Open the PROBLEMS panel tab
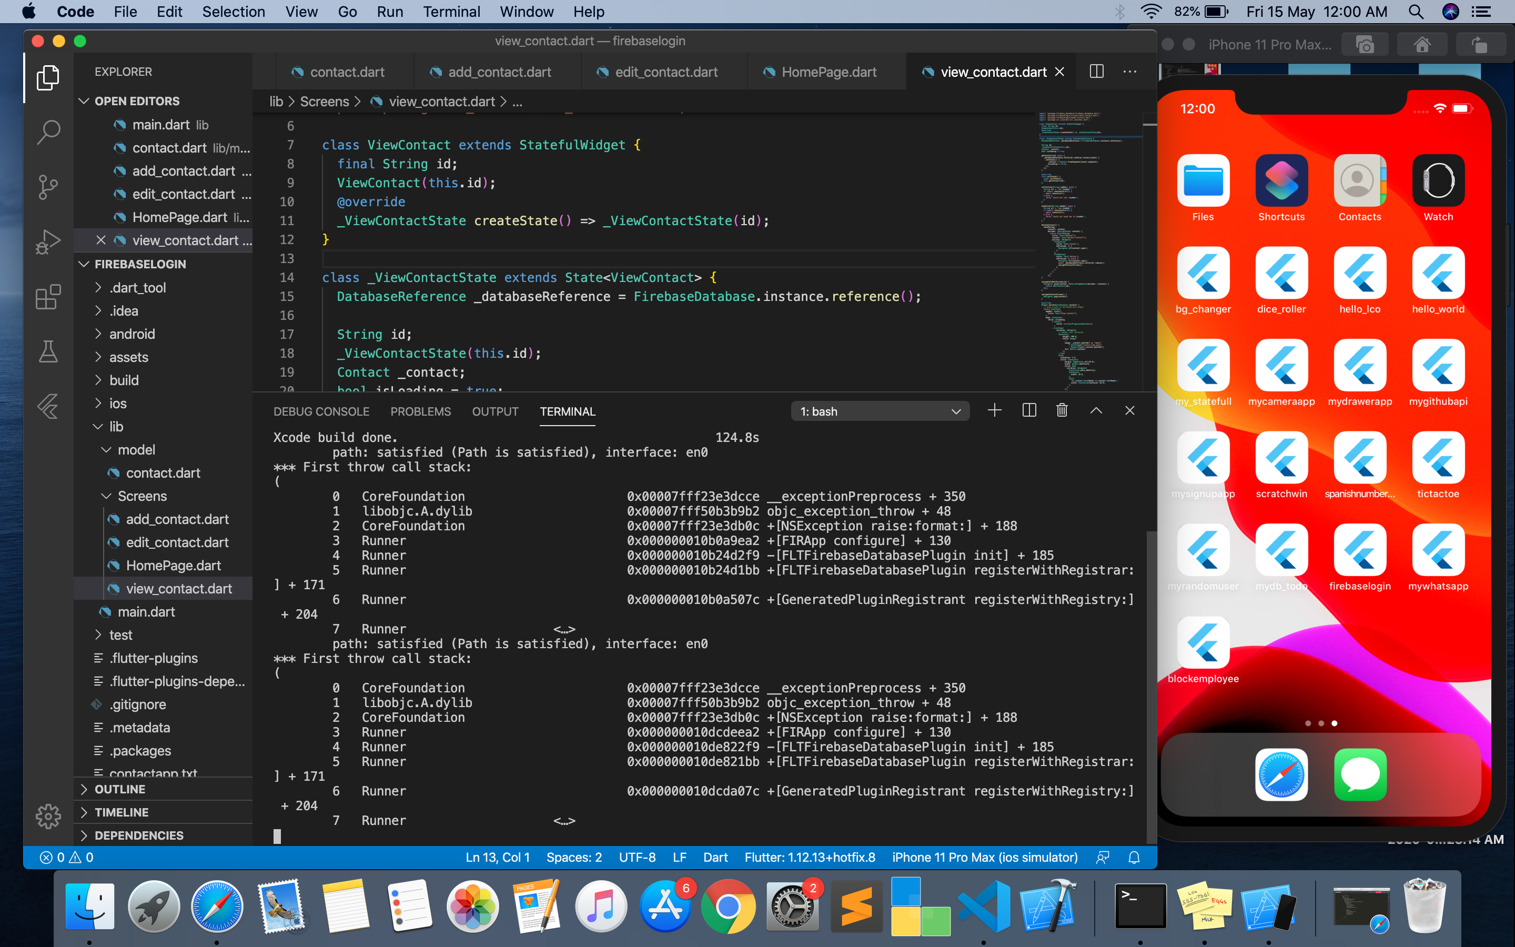The image size is (1515, 947). [421, 411]
